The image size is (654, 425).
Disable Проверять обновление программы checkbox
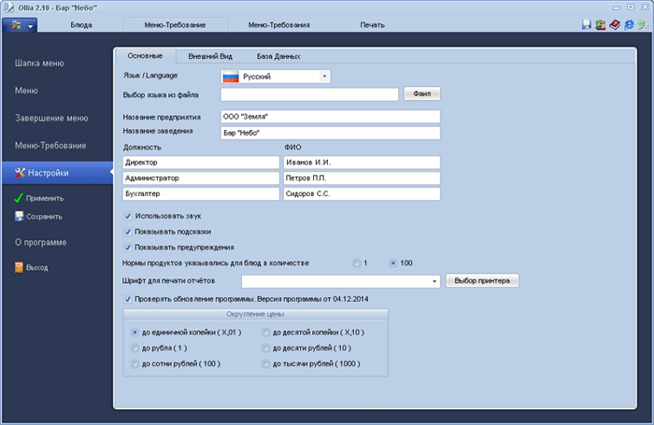coord(128,299)
